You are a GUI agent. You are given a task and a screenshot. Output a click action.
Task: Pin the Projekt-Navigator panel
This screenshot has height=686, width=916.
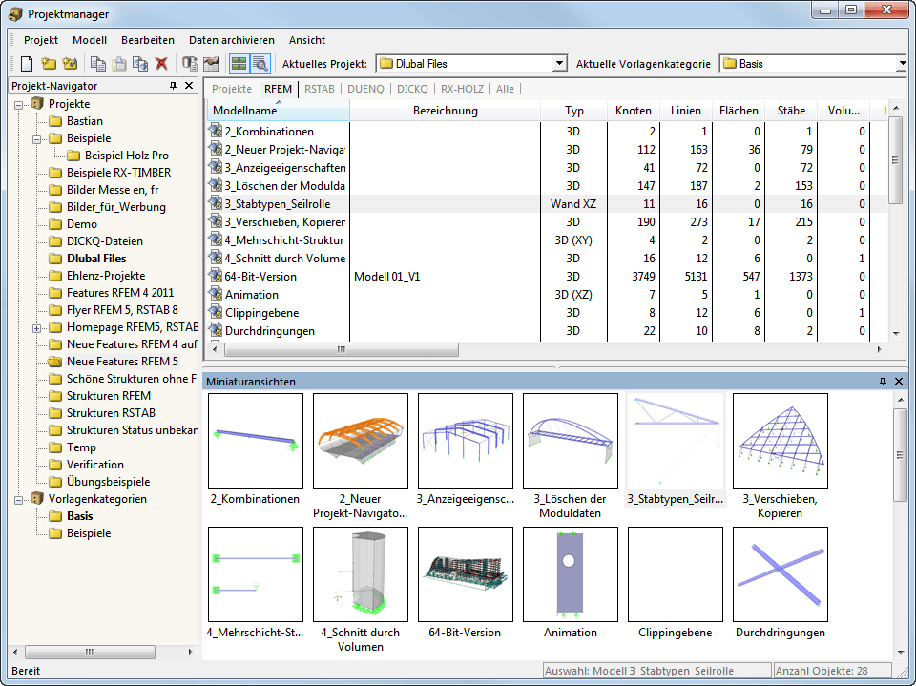click(173, 86)
